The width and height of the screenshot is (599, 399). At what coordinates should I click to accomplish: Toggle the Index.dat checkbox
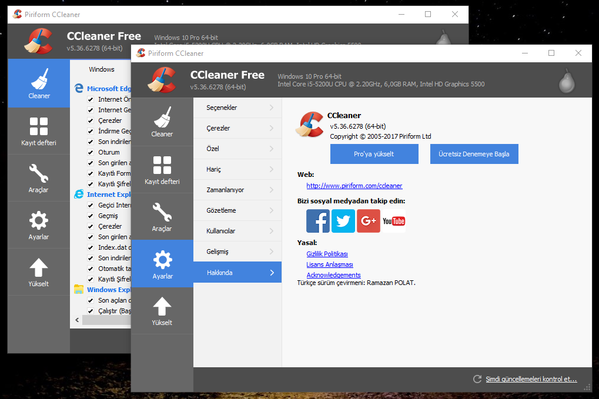tap(91, 248)
